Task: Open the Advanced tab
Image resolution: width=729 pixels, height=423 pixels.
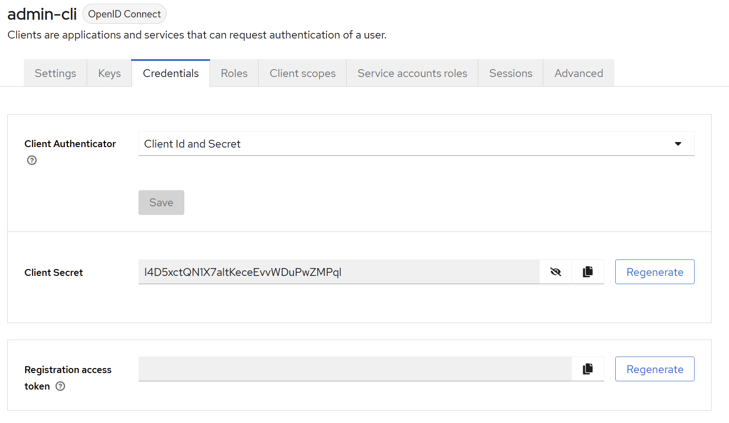Action: click(579, 73)
